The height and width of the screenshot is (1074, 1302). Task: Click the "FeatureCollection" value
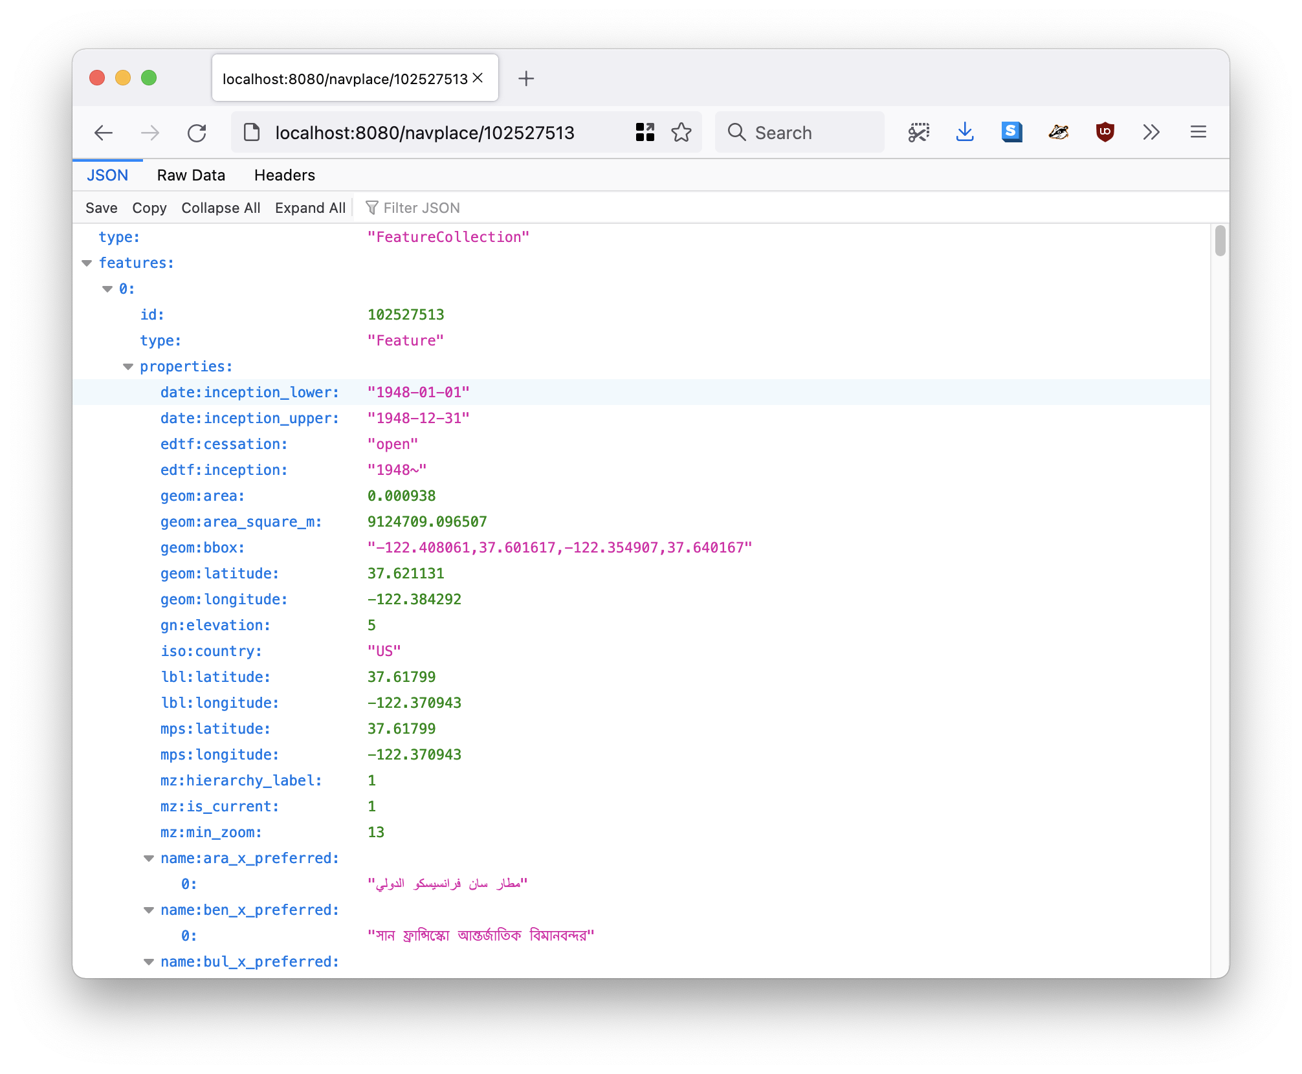(x=448, y=237)
